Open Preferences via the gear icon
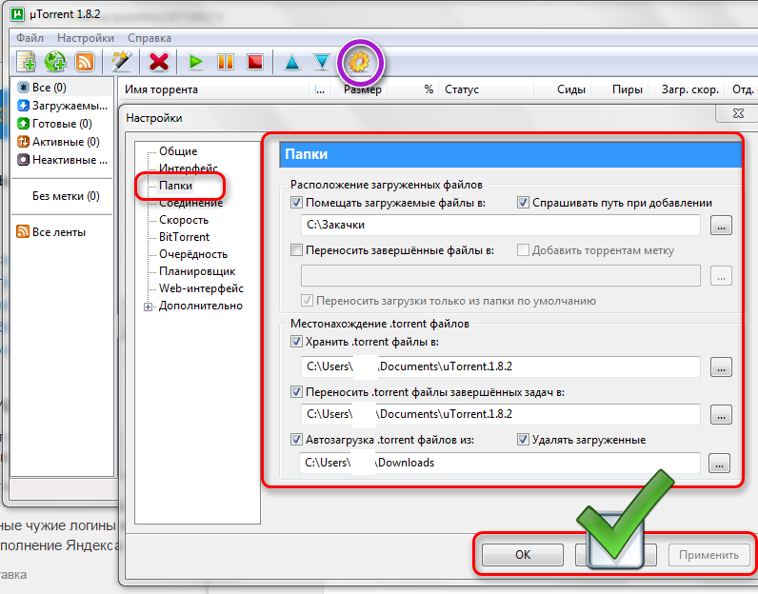This screenshot has width=758, height=594. (360, 62)
